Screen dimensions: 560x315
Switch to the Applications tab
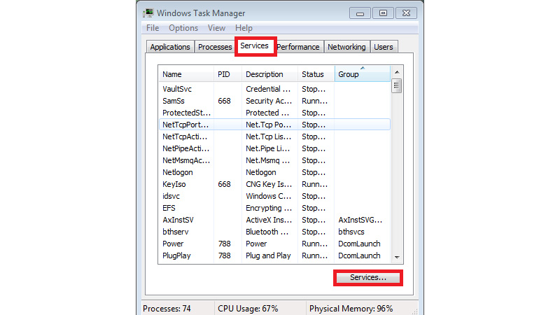(170, 47)
